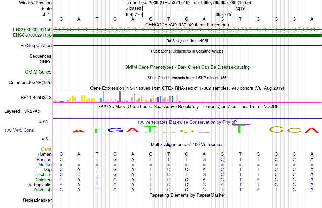Open Repeating Elements by RepeatMasker title

tap(187, 195)
